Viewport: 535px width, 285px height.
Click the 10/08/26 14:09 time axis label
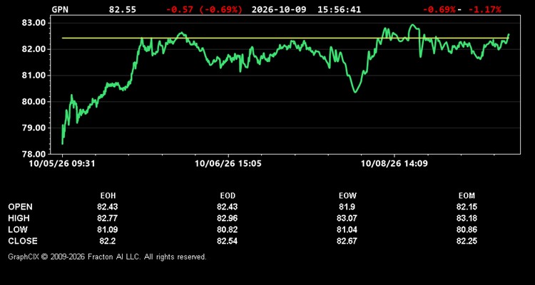394,164
